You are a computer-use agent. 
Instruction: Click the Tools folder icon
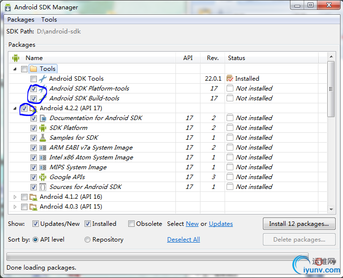33,69
